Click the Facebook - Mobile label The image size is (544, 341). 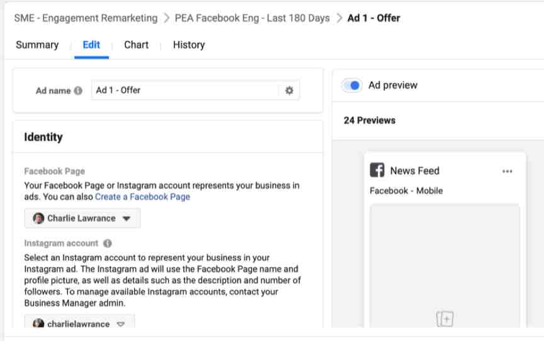tap(406, 190)
